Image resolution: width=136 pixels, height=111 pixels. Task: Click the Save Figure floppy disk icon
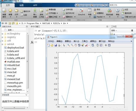pos(56,45)
